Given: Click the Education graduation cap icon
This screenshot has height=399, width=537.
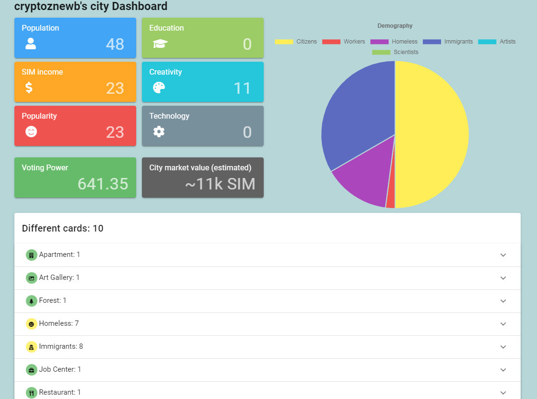Looking at the screenshot, I should (160, 44).
